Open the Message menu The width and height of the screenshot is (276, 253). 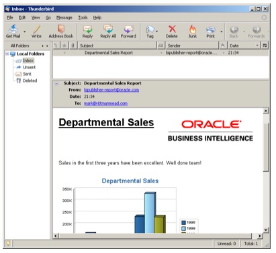point(64,17)
